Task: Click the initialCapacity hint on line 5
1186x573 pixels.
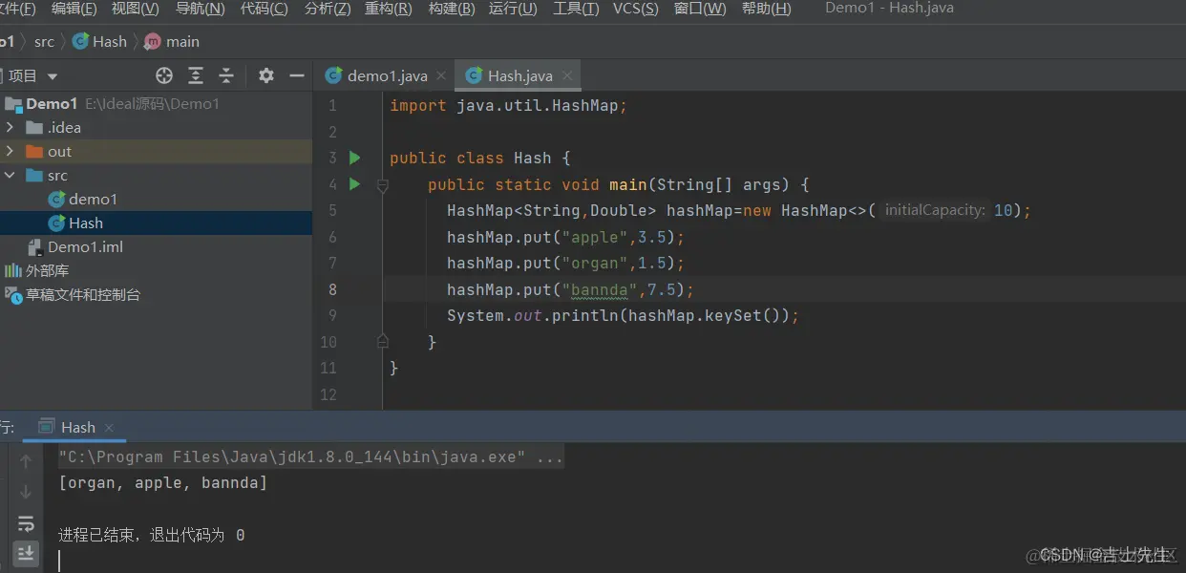Action: point(935,210)
